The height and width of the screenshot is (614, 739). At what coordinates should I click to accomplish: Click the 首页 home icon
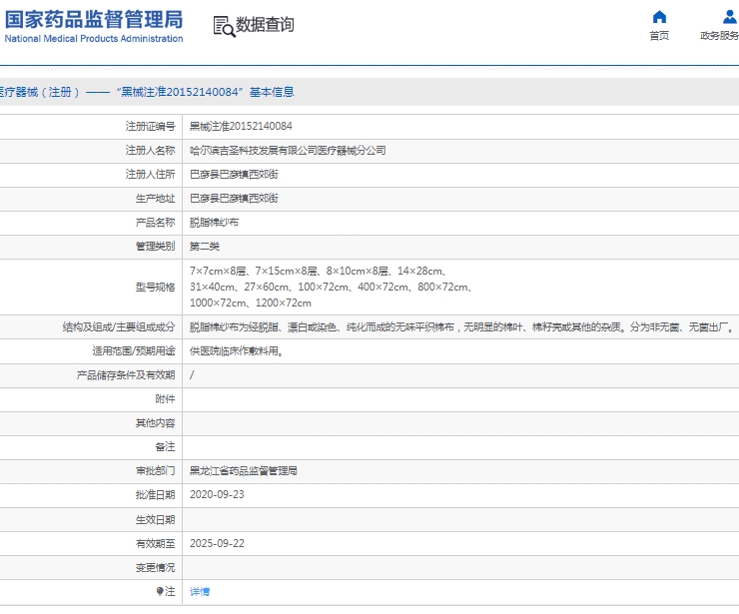pyautogui.click(x=659, y=17)
